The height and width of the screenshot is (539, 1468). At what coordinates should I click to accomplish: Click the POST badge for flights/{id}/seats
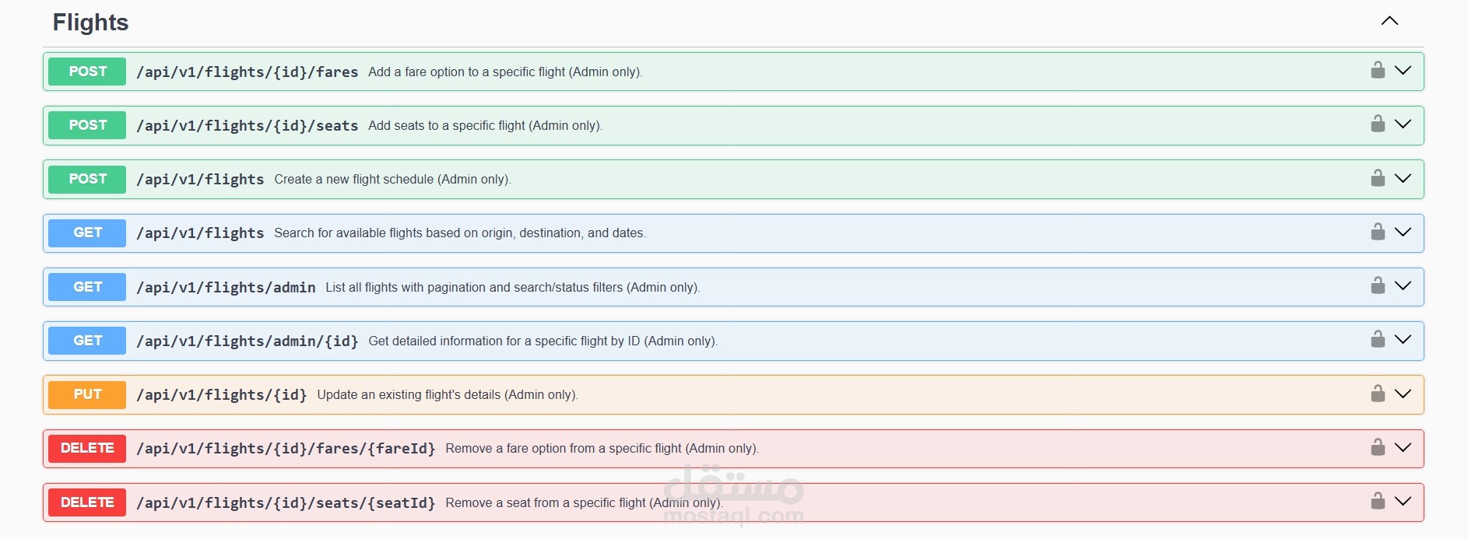point(87,125)
